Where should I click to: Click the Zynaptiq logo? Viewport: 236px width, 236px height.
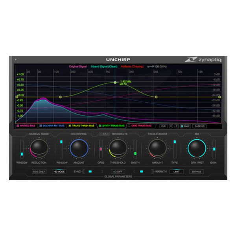(x=203, y=60)
